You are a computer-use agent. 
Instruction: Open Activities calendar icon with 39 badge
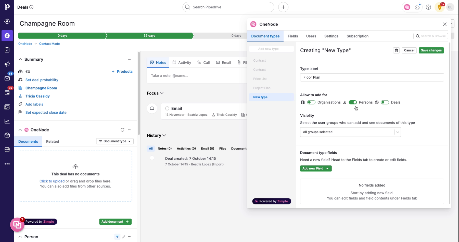click(7, 92)
